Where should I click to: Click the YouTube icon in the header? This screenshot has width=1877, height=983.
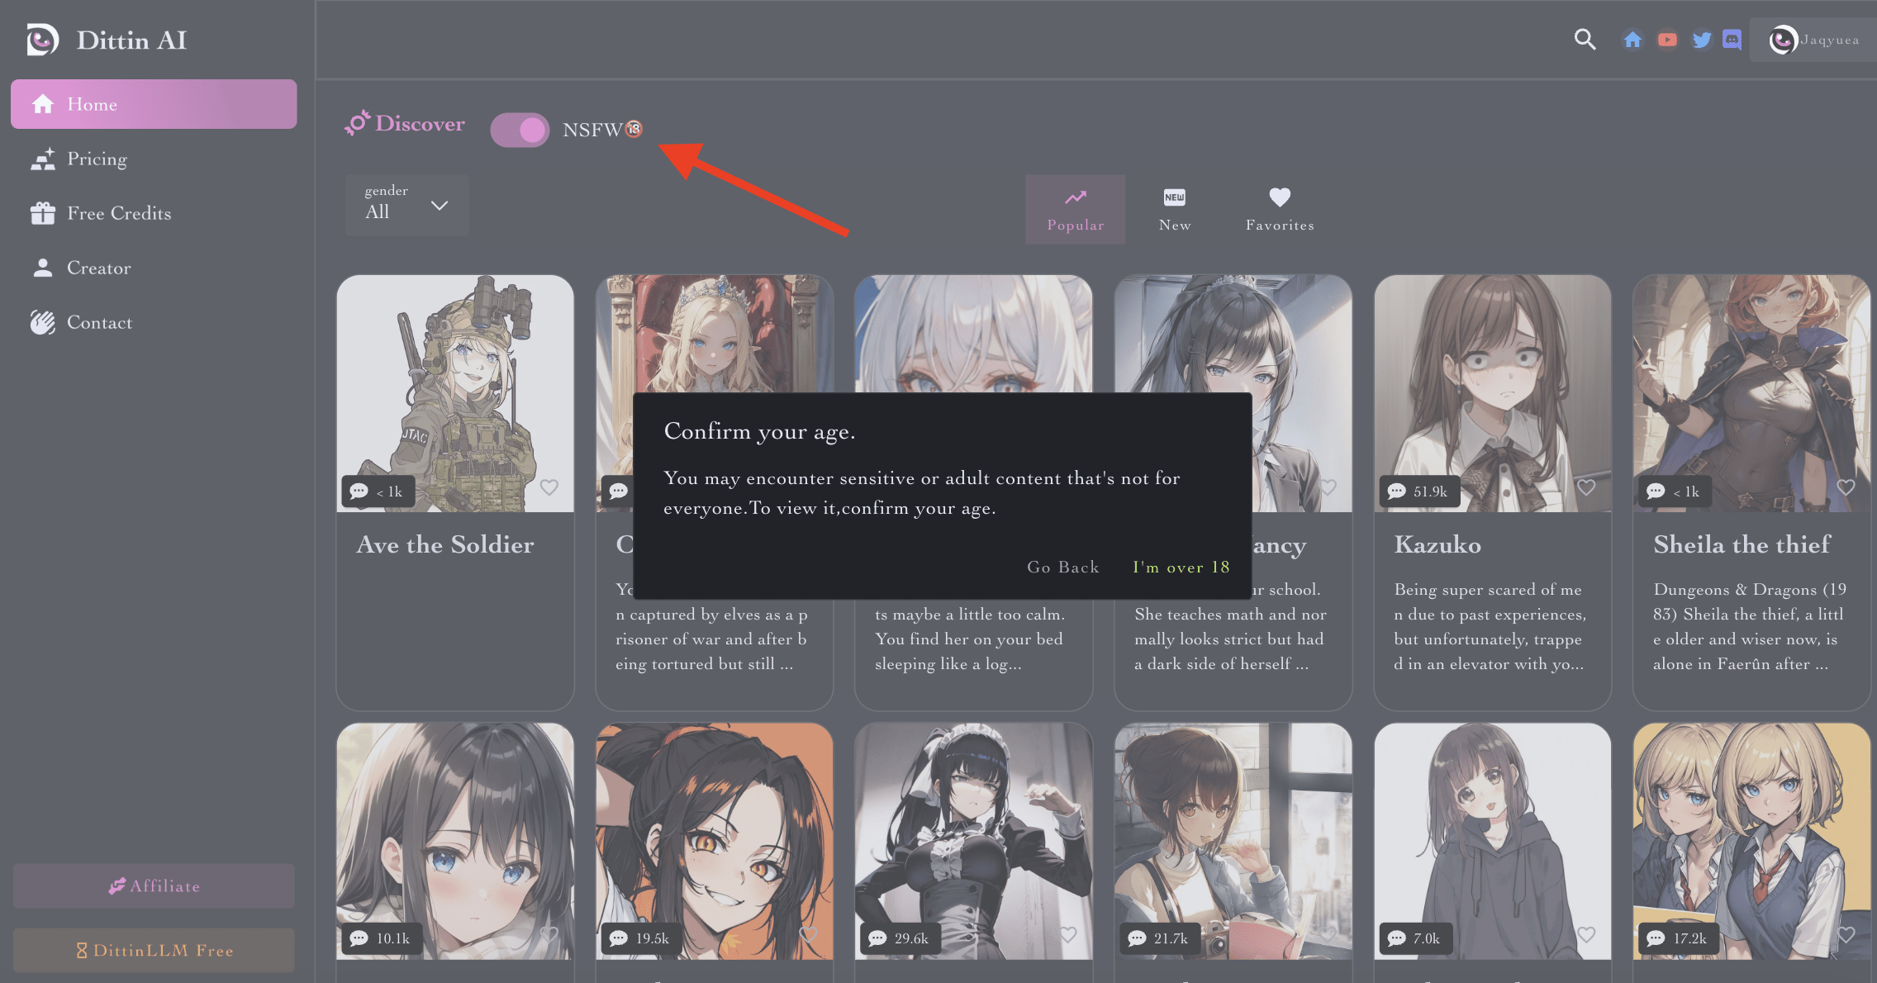(x=1666, y=39)
